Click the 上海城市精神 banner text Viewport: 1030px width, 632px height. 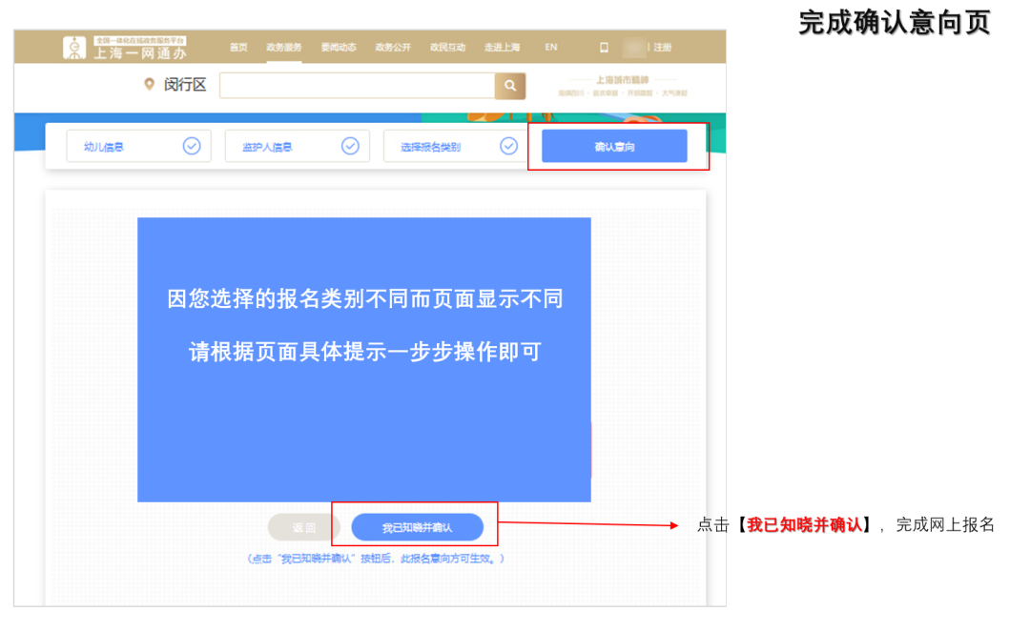click(x=622, y=80)
